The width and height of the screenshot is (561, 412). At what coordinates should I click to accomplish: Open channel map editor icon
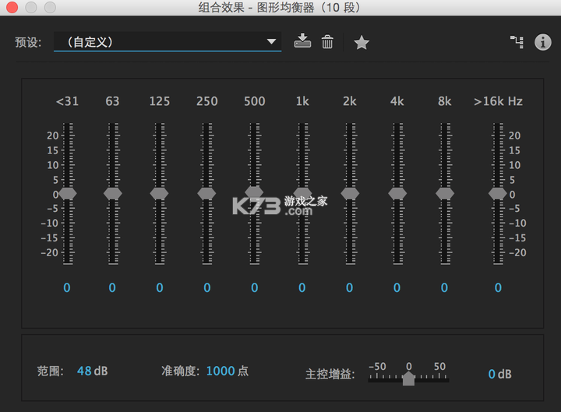[517, 42]
